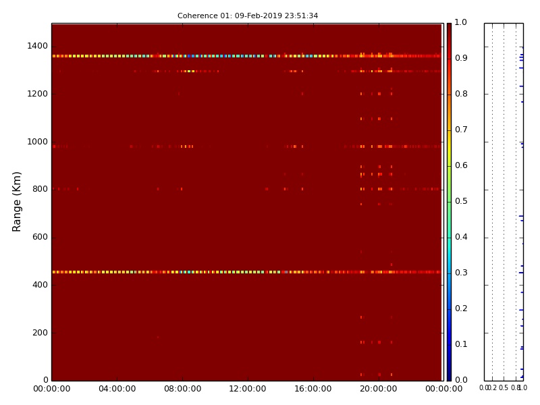Screen dimensions: 540x405
Task: Click the 1400 range tick label
Action: point(37,46)
